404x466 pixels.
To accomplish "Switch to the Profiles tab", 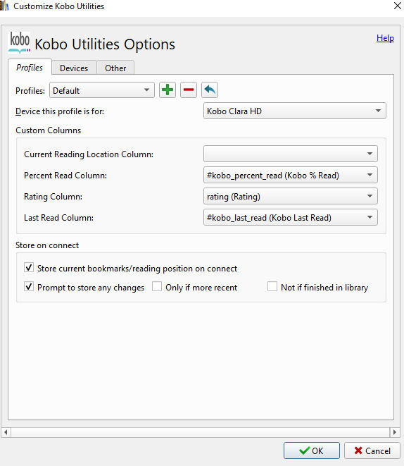I will tap(30, 68).
